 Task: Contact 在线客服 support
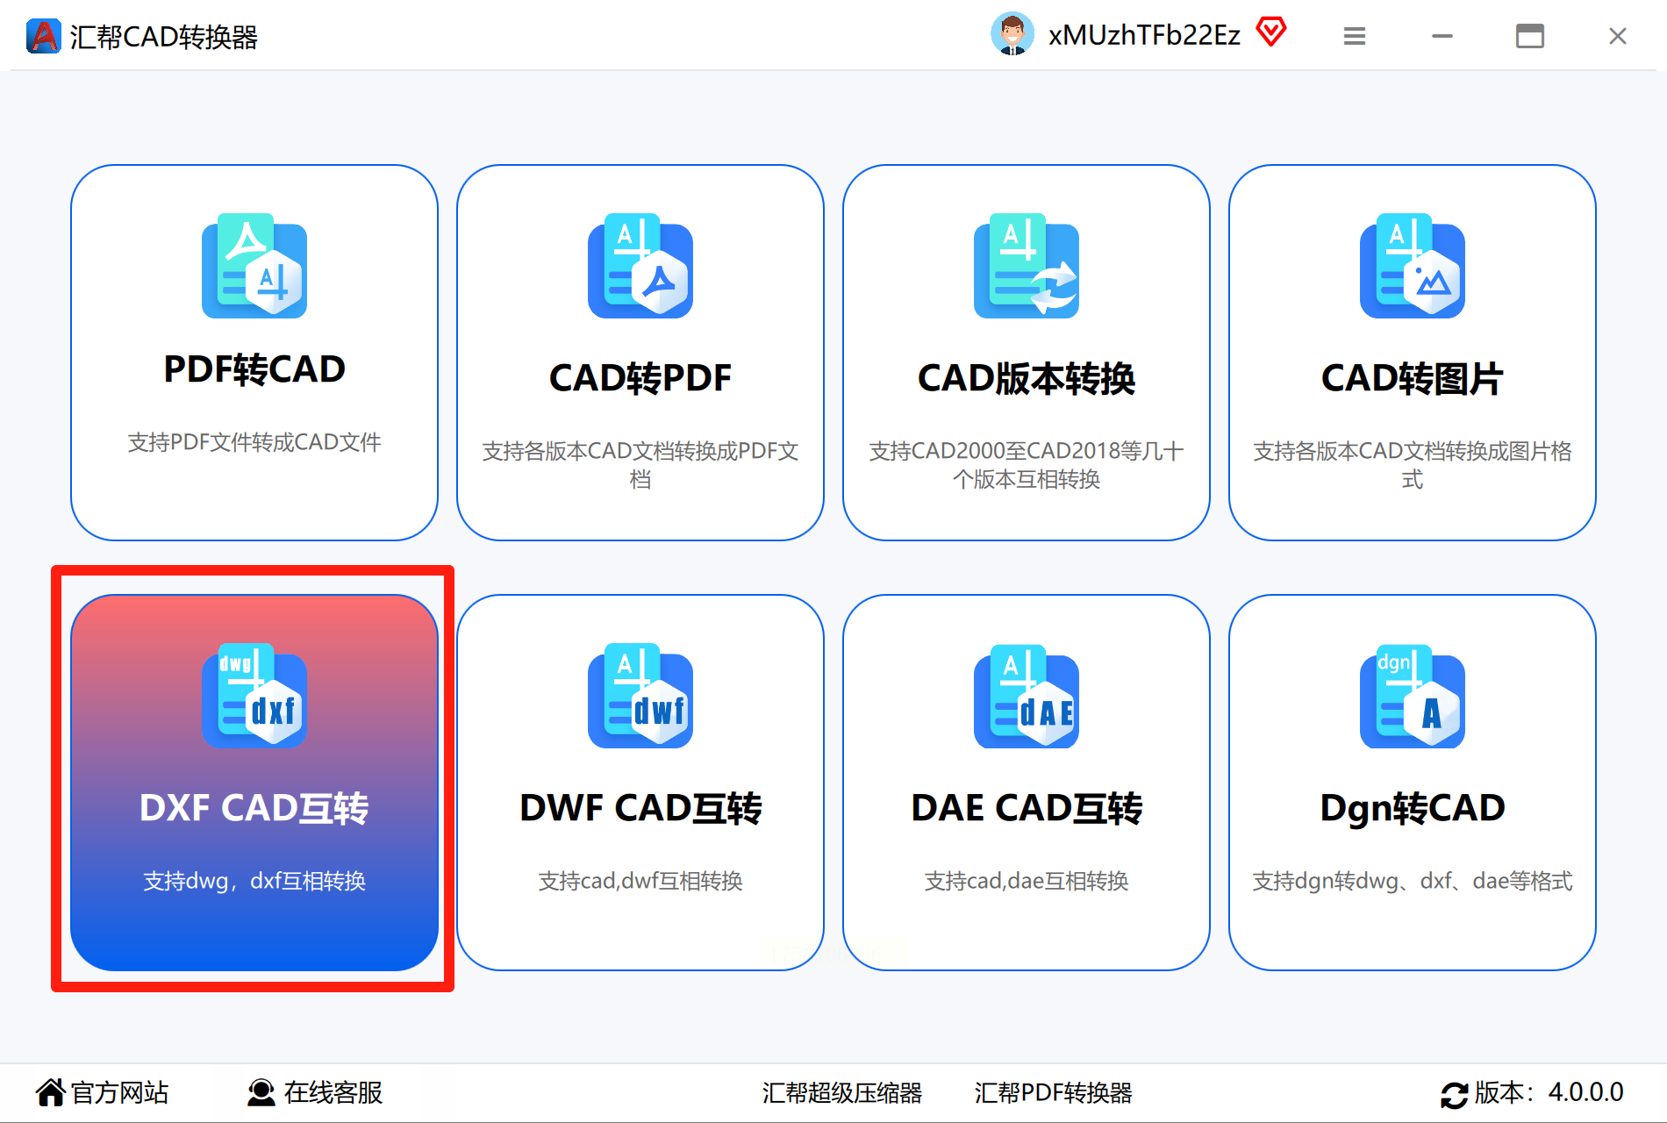pyautogui.click(x=315, y=1092)
